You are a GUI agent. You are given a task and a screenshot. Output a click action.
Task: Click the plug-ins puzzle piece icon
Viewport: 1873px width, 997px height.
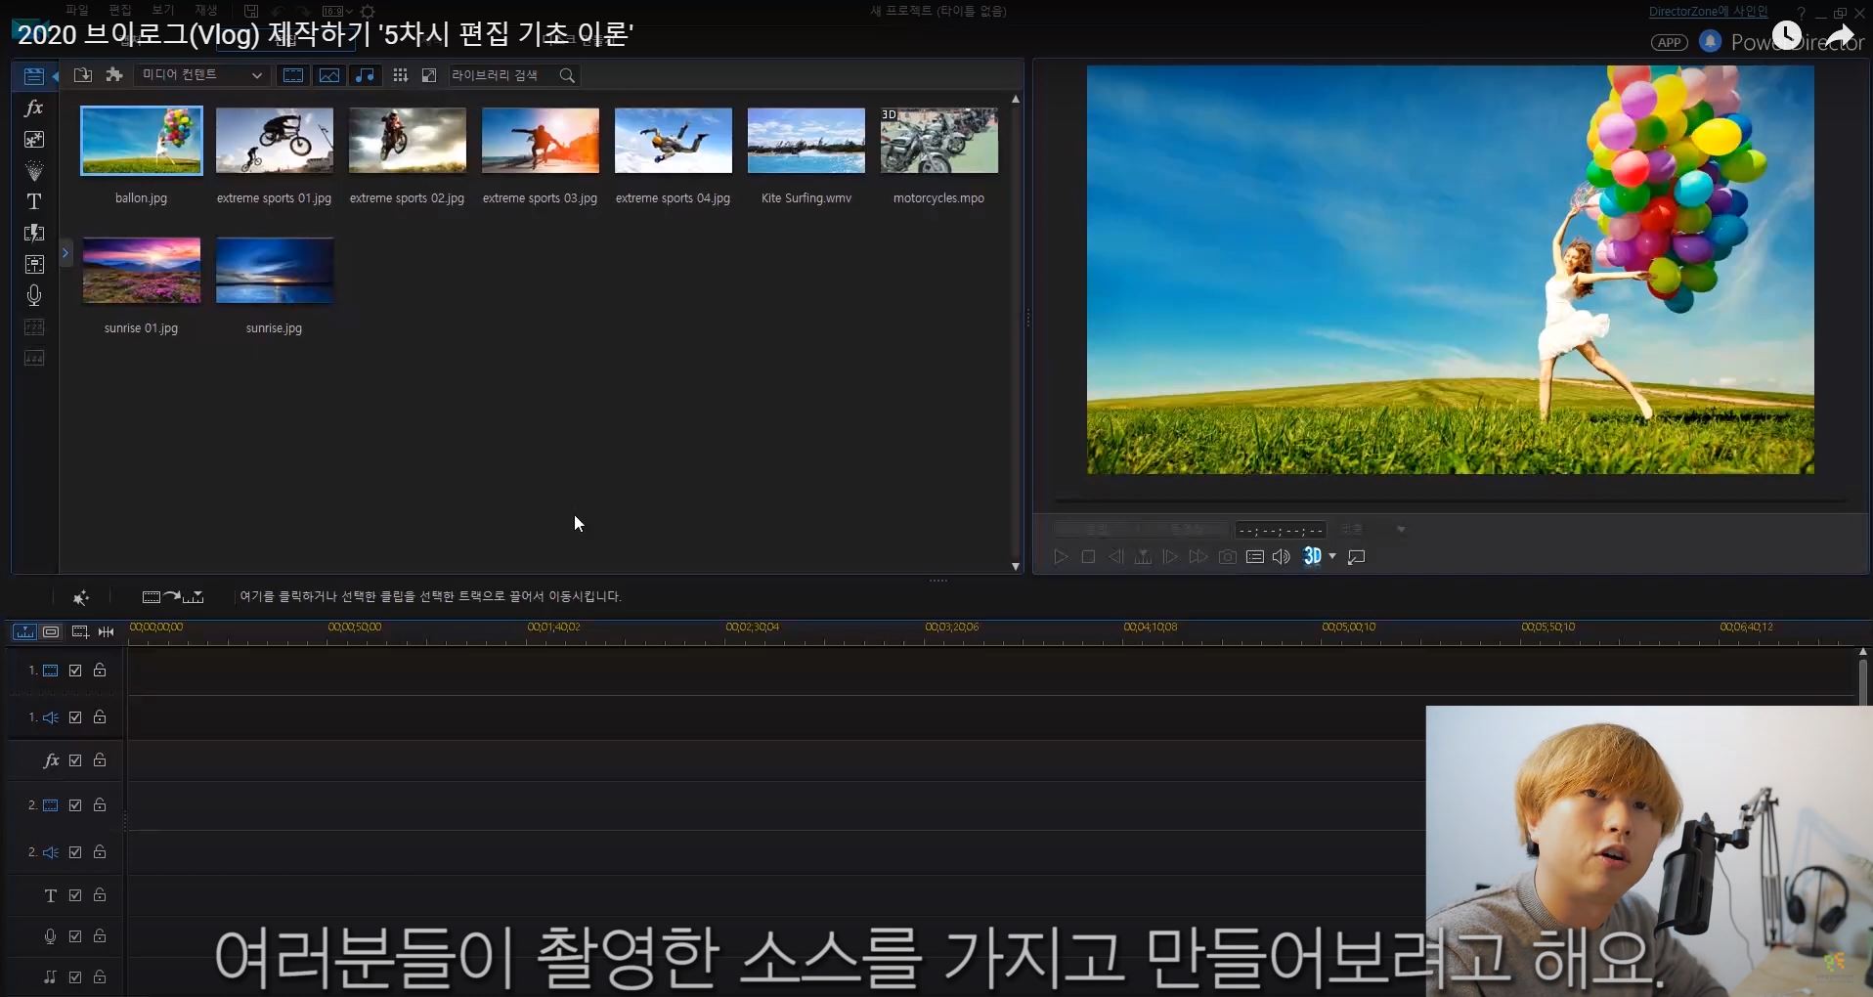[x=114, y=75]
